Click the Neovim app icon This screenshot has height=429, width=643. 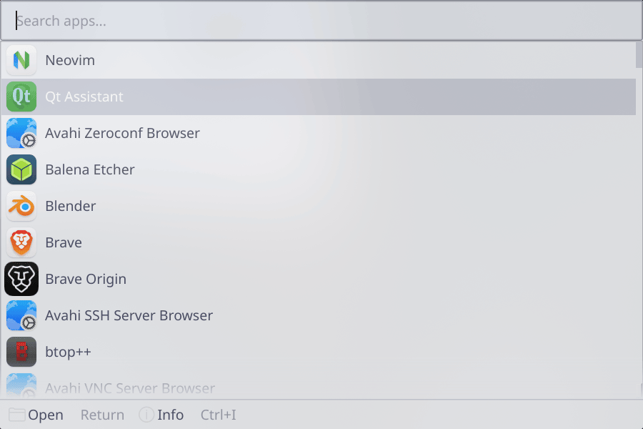pos(21,60)
